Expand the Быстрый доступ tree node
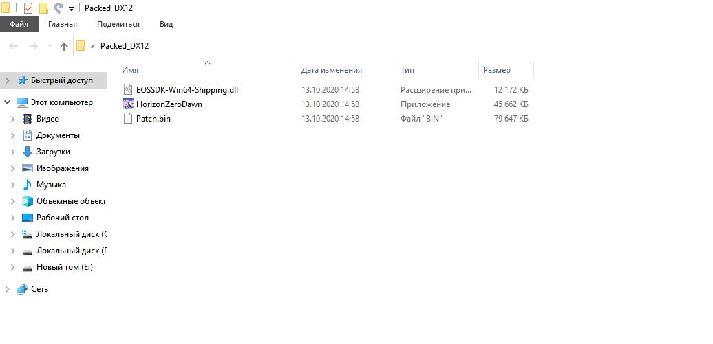Screen dimensions: 713x344 point(7,80)
